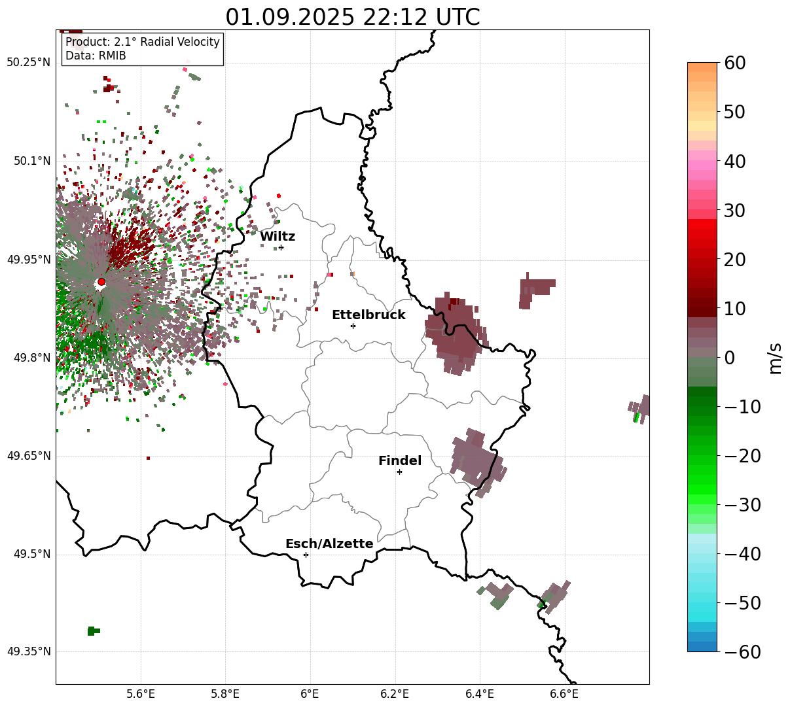Click the latitude label 49.65°N
790x707 pixels.
coord(29,456)
